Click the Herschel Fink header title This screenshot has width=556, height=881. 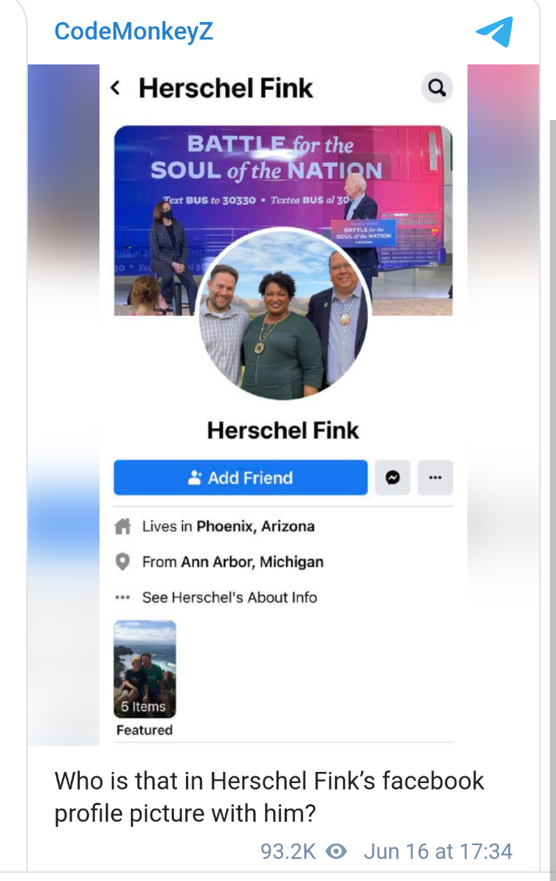tap(226, 89)
